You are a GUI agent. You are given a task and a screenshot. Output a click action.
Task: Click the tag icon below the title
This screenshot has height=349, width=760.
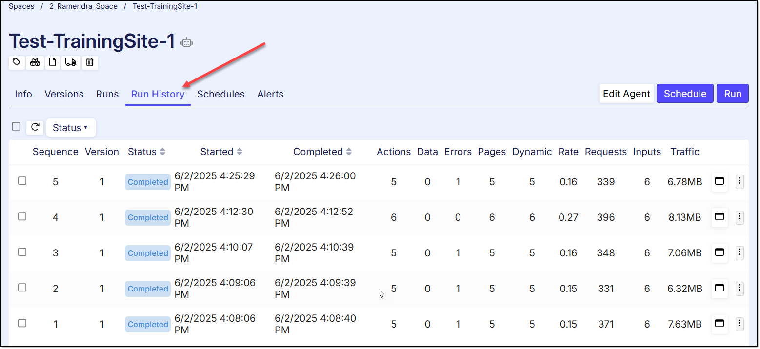tap(17, 62)
